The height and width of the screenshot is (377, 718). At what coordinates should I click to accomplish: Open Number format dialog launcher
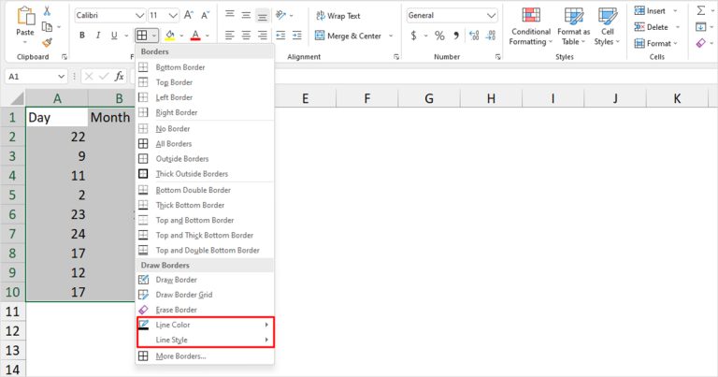pos(497,57)
